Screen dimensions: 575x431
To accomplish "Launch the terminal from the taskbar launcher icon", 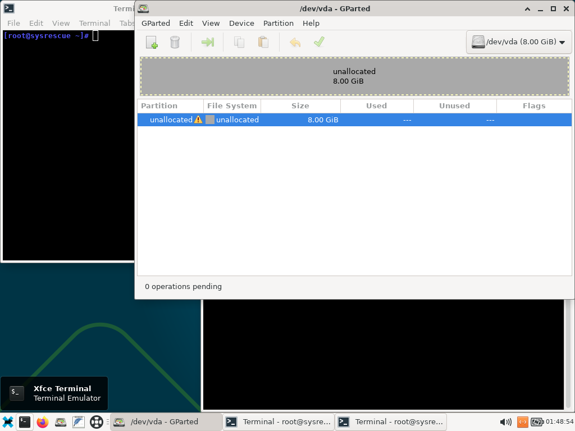I will click(25, 422).
